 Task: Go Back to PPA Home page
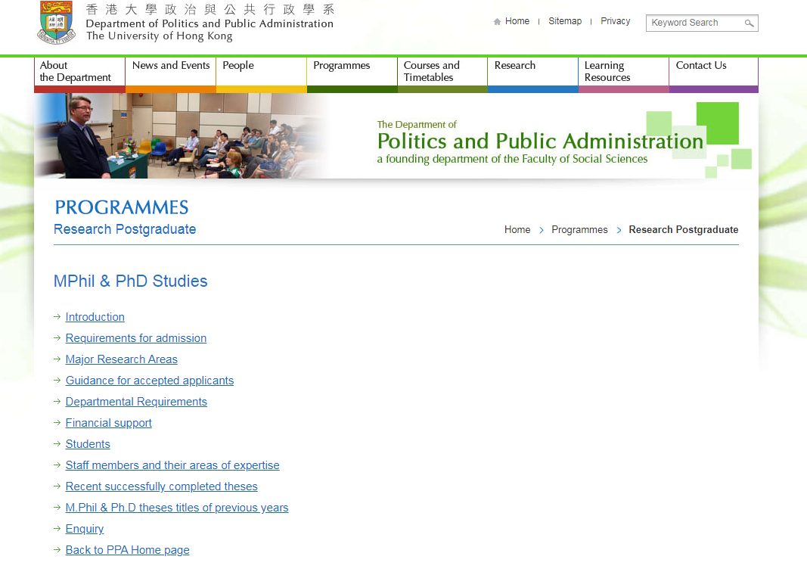point(128,550)
